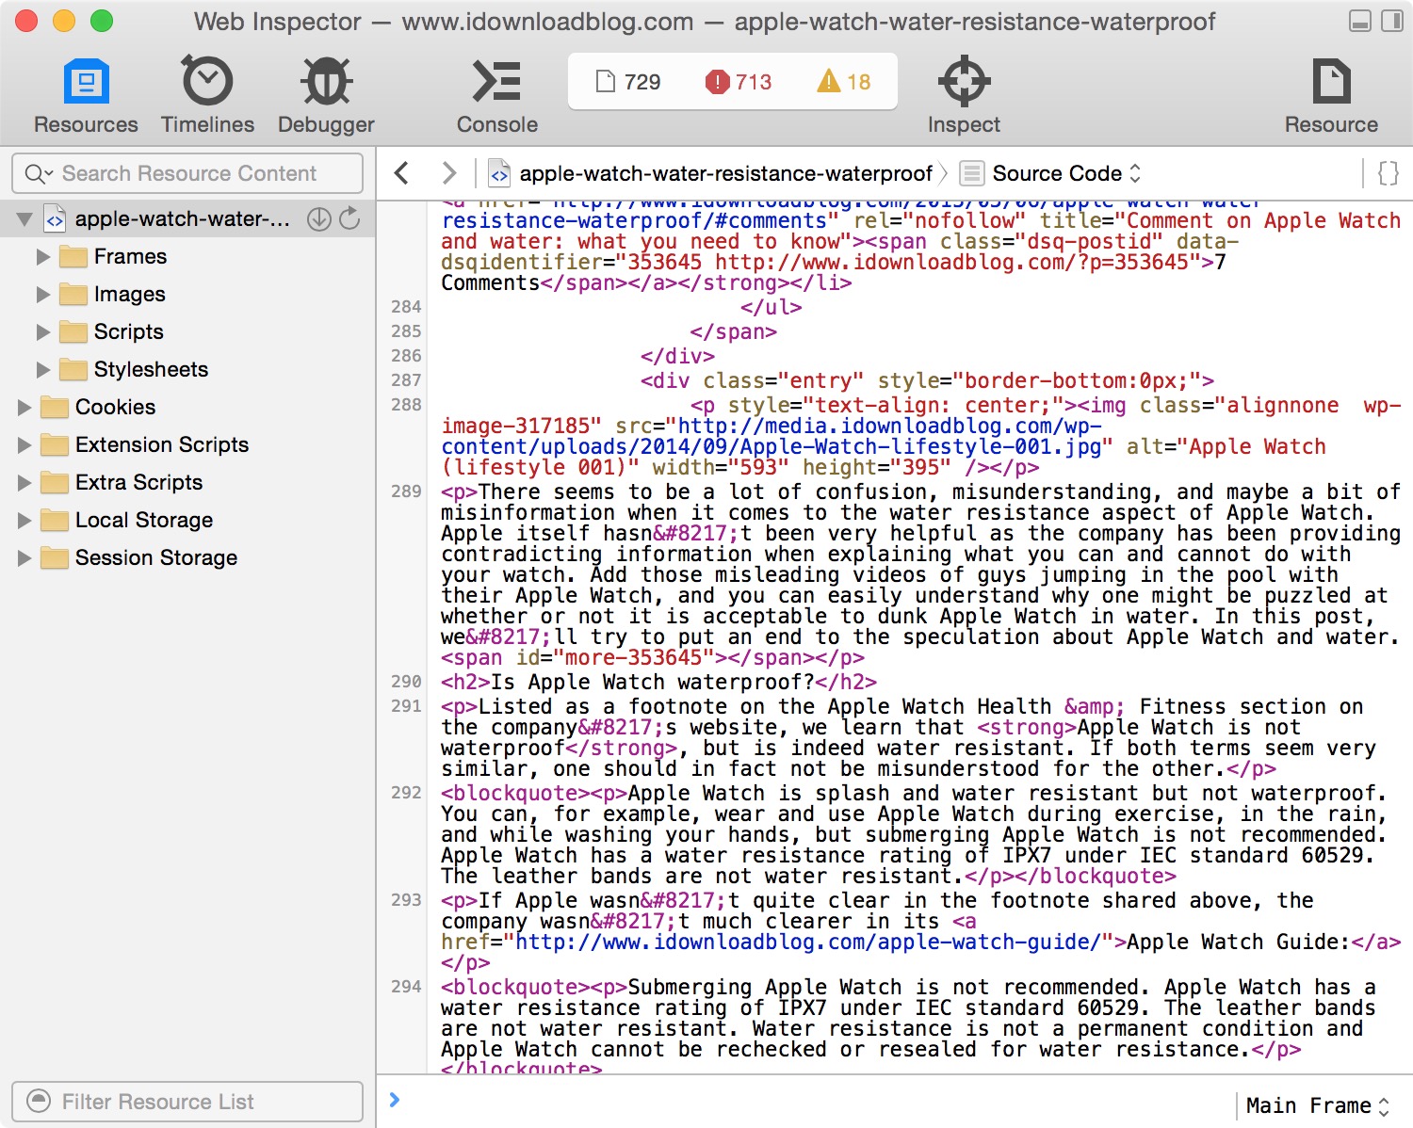Click the Session Storage folder icon
Screen dimensions: 1413x1128
(x=56, y=557)
